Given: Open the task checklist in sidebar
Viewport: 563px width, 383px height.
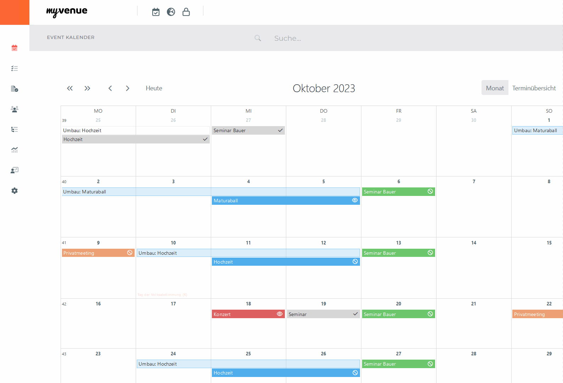Looking at the screenshot, I should 15,68.
